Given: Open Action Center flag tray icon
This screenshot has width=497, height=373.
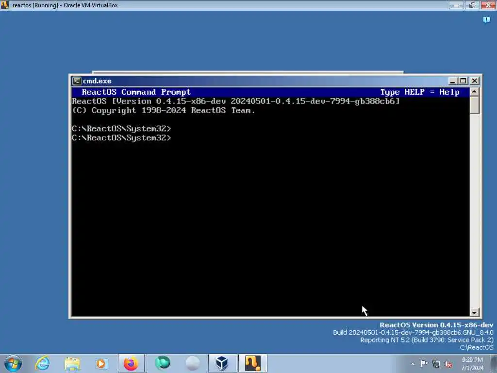Looking at the screenshot, I should (x=424, y=363).
